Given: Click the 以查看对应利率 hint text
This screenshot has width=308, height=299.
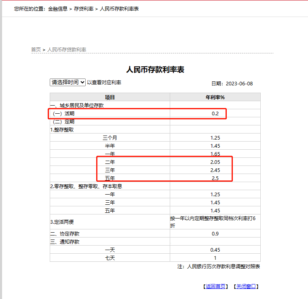Looking at the screenshot, I should [x=104, y=83].
